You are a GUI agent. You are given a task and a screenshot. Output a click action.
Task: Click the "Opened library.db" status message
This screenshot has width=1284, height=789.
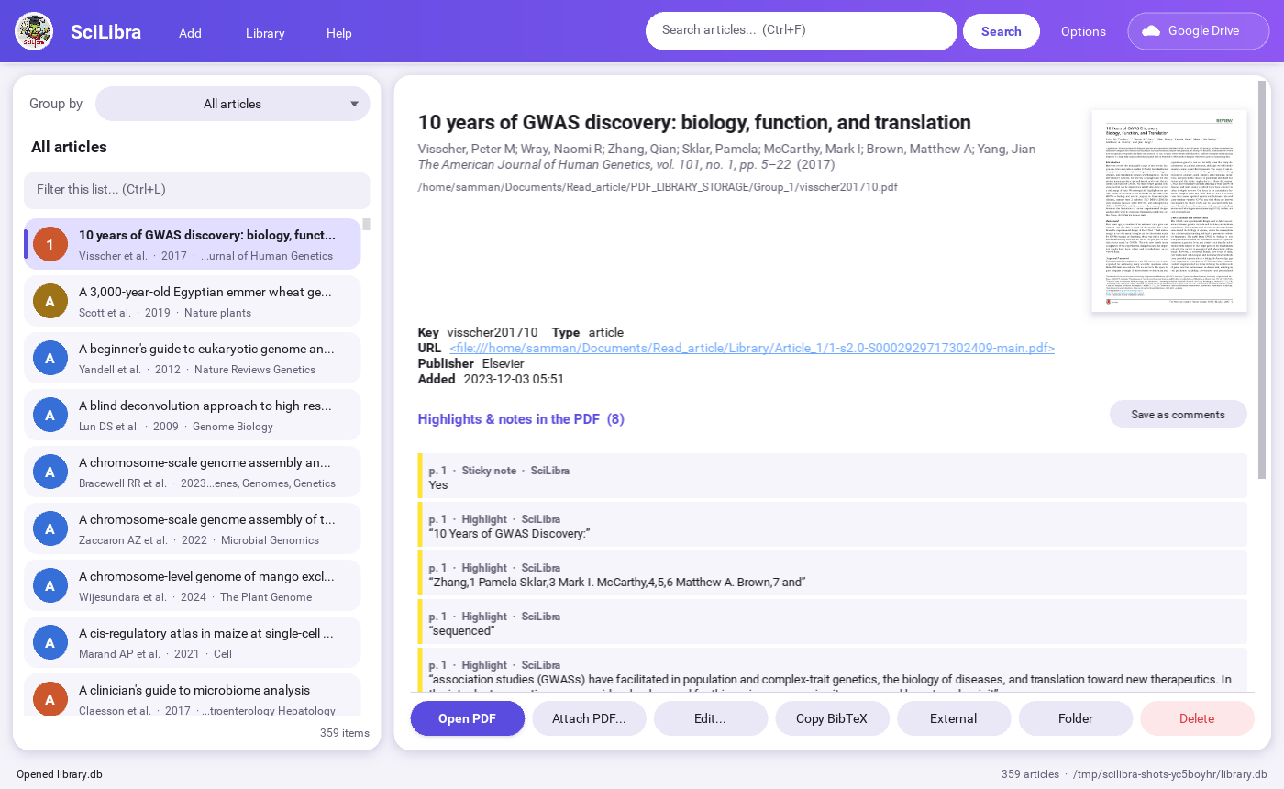60,774
